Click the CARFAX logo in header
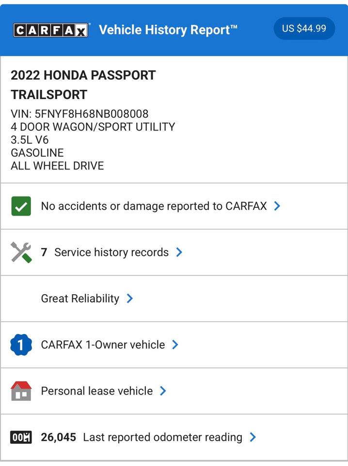Image resolution: width=348 pixels, height=466 pixels. click(x=51, y=30)
